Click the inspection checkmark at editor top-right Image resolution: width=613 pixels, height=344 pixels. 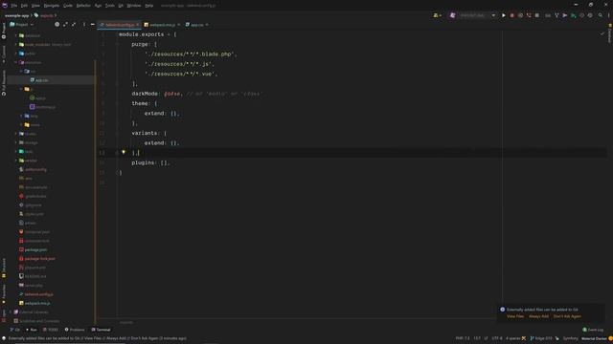602,33
